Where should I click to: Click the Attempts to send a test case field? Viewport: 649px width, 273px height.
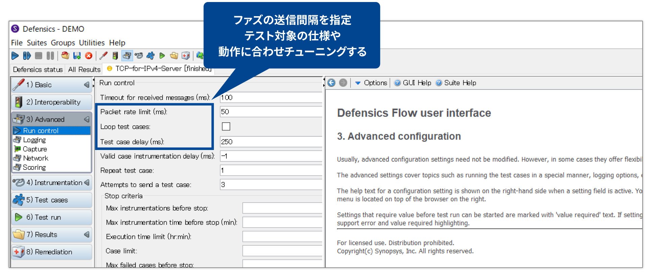tap(271, 184)
